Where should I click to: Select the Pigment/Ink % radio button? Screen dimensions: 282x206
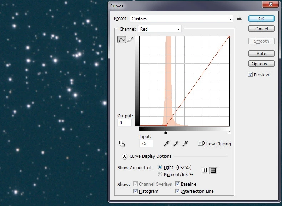160,174
